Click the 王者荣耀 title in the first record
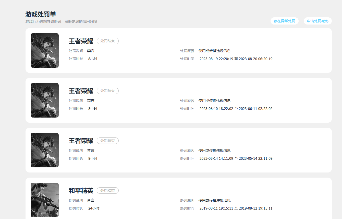342x219 pixels. 81,41
